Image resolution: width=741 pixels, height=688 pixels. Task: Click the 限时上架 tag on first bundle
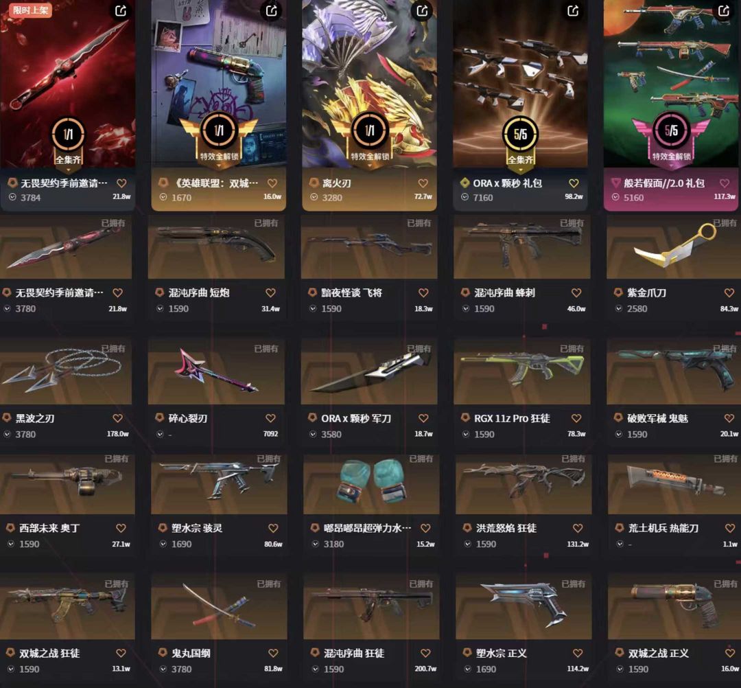(x=30, y=10)
